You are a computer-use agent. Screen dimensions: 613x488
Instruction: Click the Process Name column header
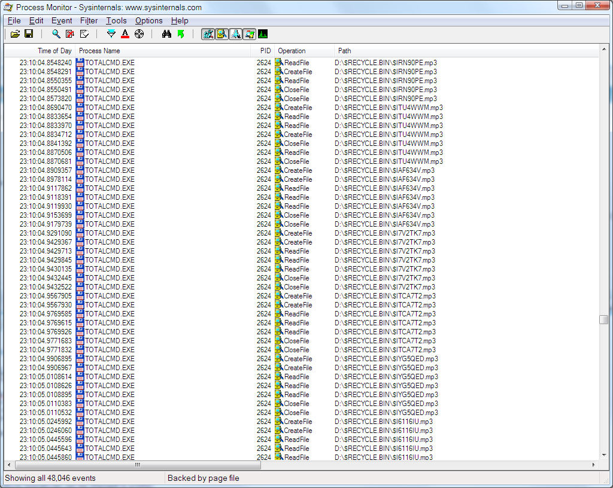163,51
